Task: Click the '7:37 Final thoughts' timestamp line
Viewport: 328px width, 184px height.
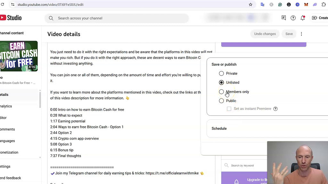Action: 65,156
